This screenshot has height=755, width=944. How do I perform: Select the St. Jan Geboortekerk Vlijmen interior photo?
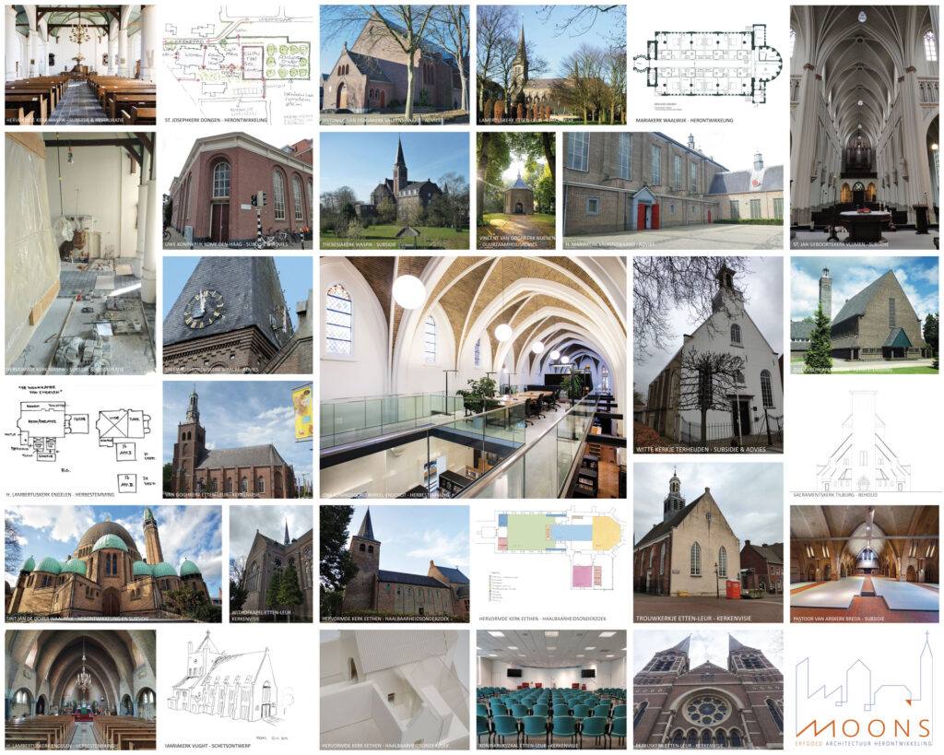pos(865,127)
